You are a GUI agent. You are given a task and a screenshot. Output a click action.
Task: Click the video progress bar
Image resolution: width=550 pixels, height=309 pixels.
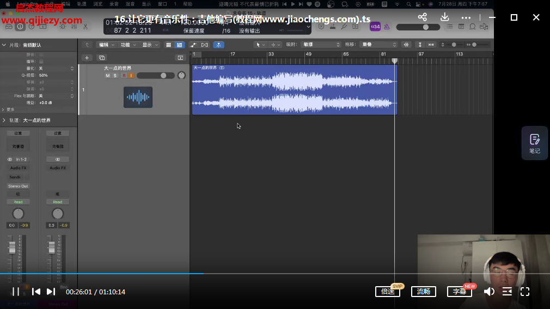click(275, 274)
